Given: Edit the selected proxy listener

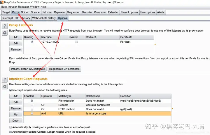Looking at the screenshot, I should click(x=16, y=43).
